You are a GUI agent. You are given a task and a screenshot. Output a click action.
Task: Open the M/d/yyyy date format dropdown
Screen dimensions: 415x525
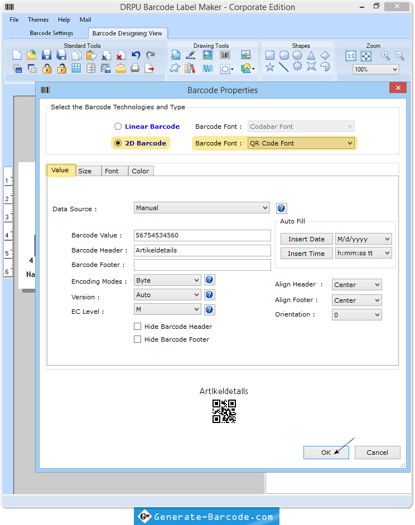coord(363,239)
